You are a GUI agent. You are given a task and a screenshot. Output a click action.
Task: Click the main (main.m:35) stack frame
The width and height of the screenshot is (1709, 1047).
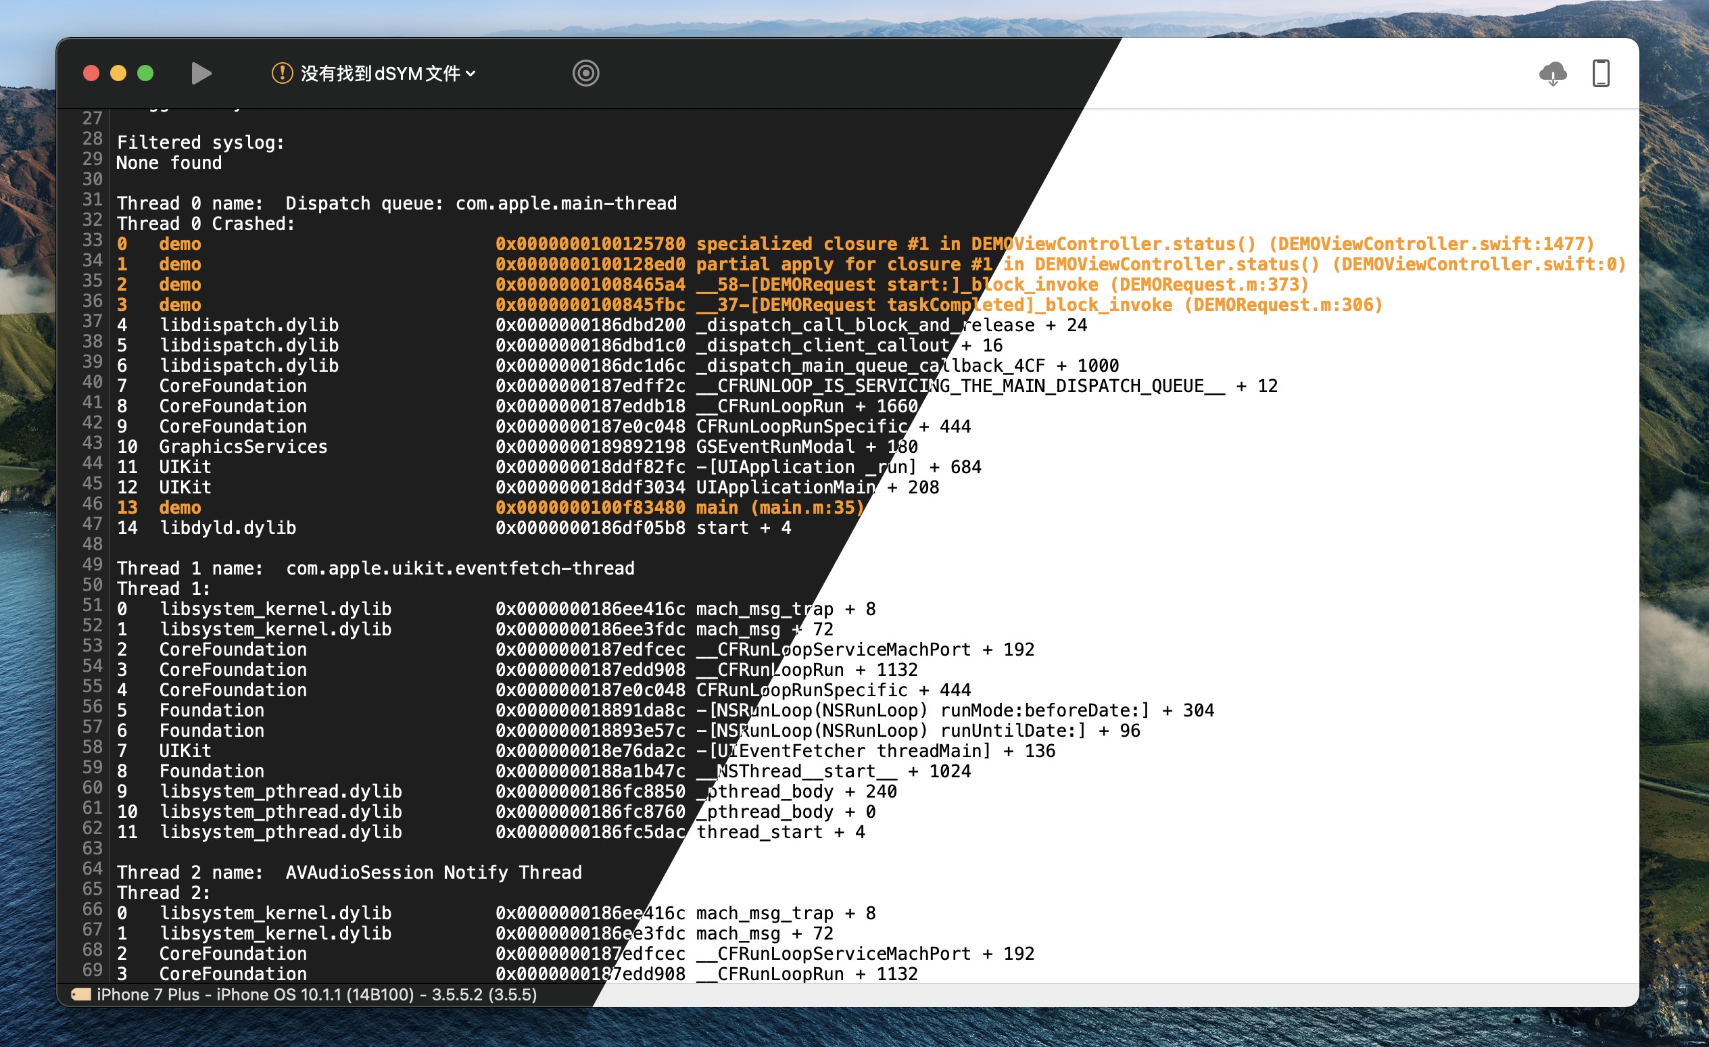coord(779,508)
